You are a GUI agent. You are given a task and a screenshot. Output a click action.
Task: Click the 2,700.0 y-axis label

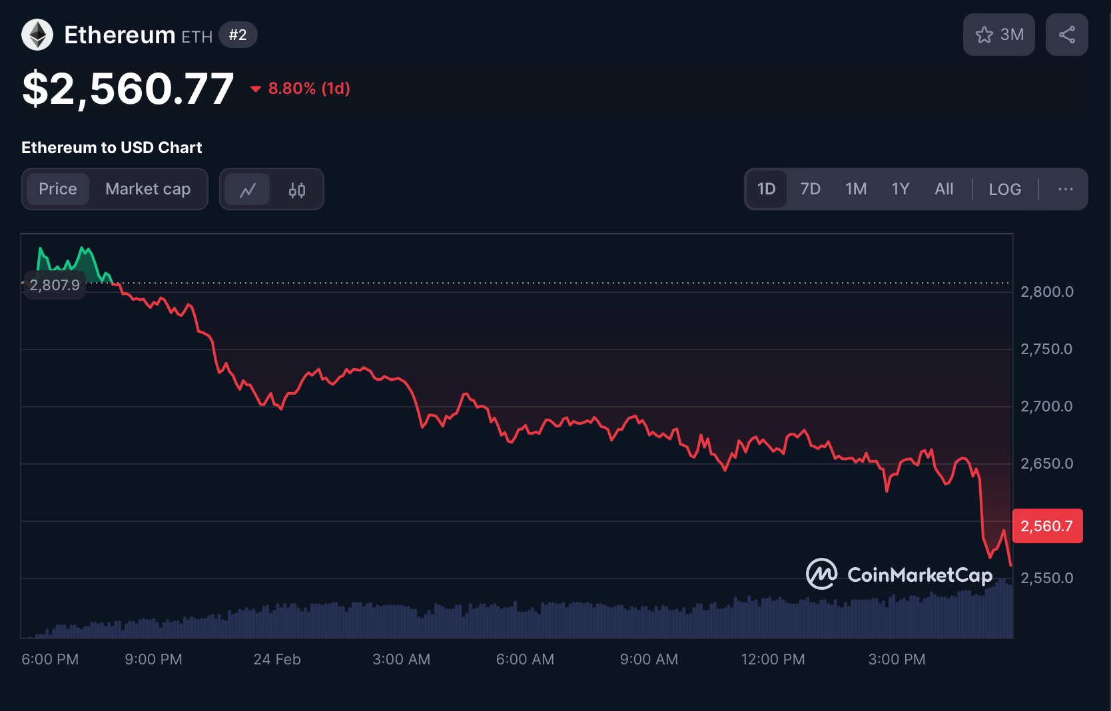1047,406
